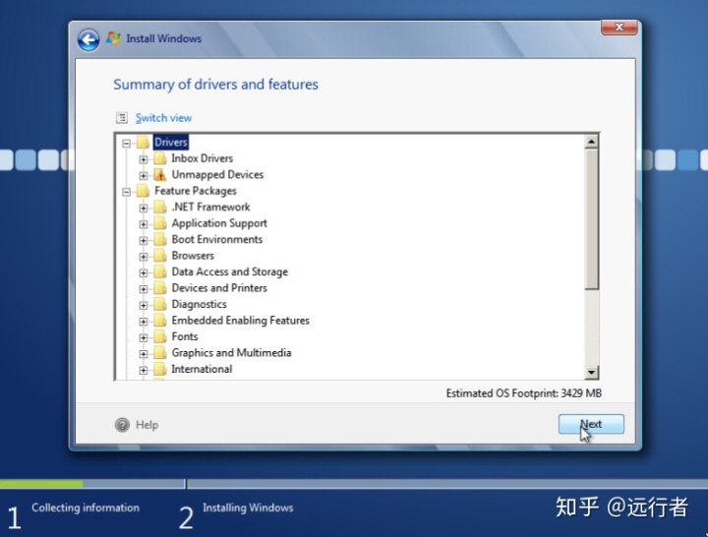Select the Unmapped Devices item
Viewport: 708px width, 537px height.
click(x=217, y=175)
